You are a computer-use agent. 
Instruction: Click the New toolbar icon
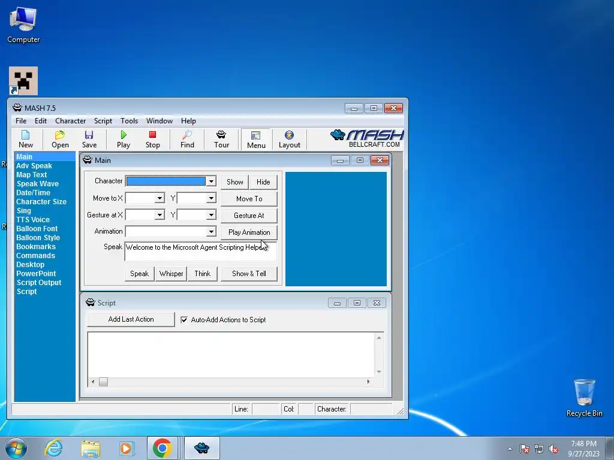tap(25, 139)
